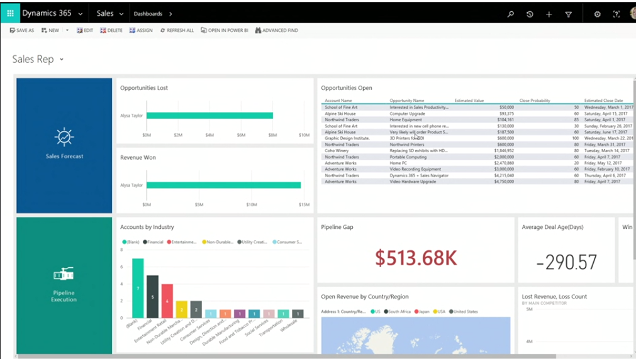
Task: Click Open in Power BI button
Action: point(224,30)
